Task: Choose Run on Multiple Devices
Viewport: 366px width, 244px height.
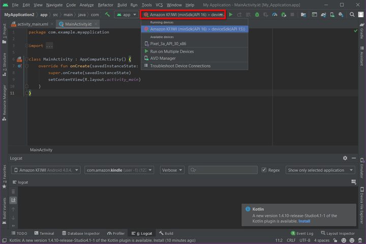Action: [194, 51]
